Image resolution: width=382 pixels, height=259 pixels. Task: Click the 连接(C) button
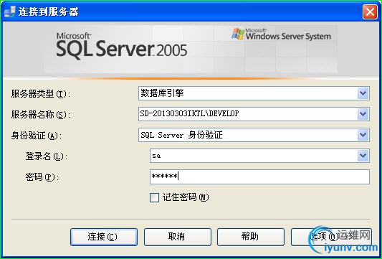click(104, 237)
